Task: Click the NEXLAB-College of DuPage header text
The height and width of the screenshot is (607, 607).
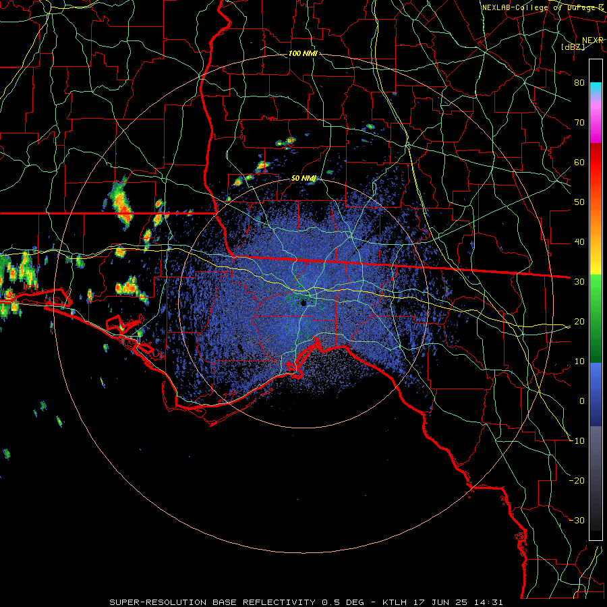Action: 542,7
